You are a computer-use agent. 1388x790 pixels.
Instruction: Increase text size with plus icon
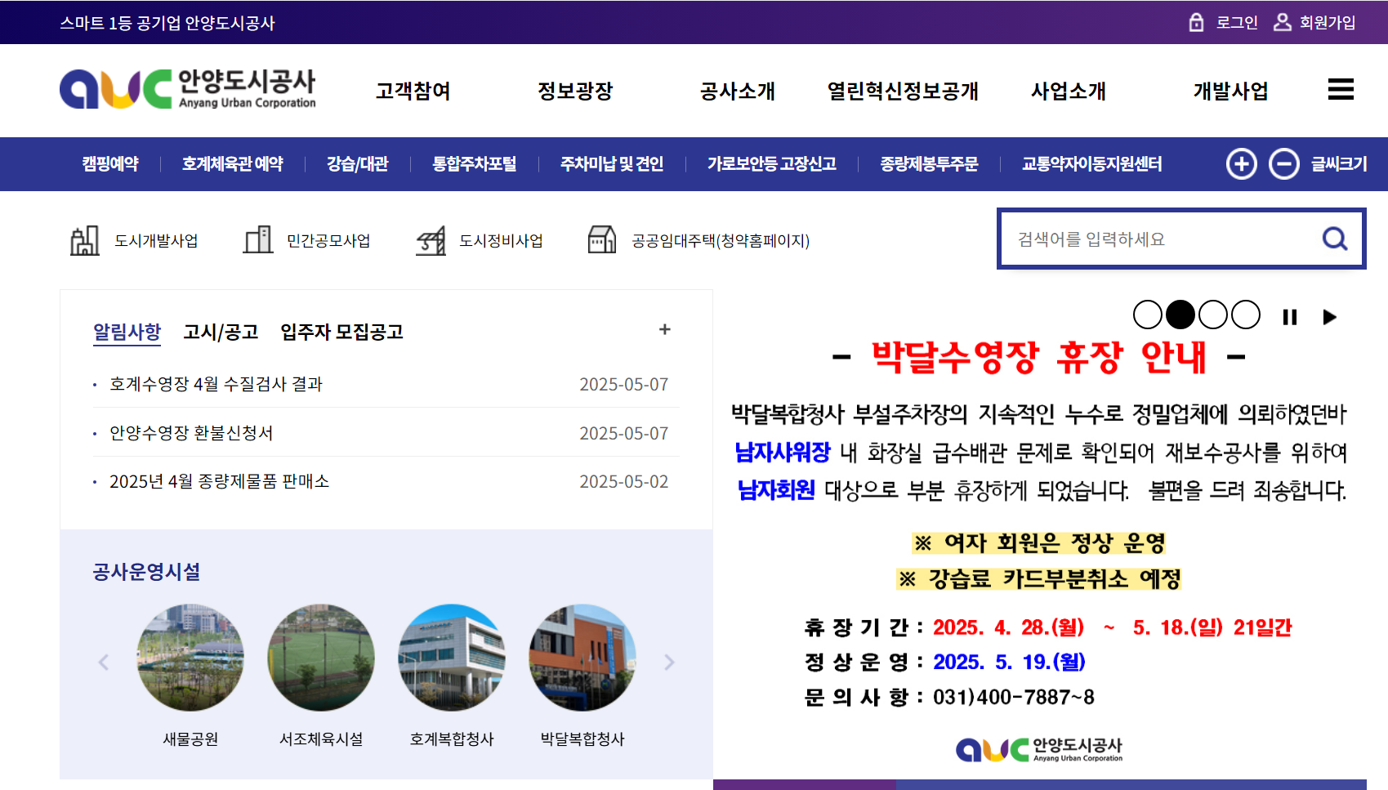[1242, 163]
